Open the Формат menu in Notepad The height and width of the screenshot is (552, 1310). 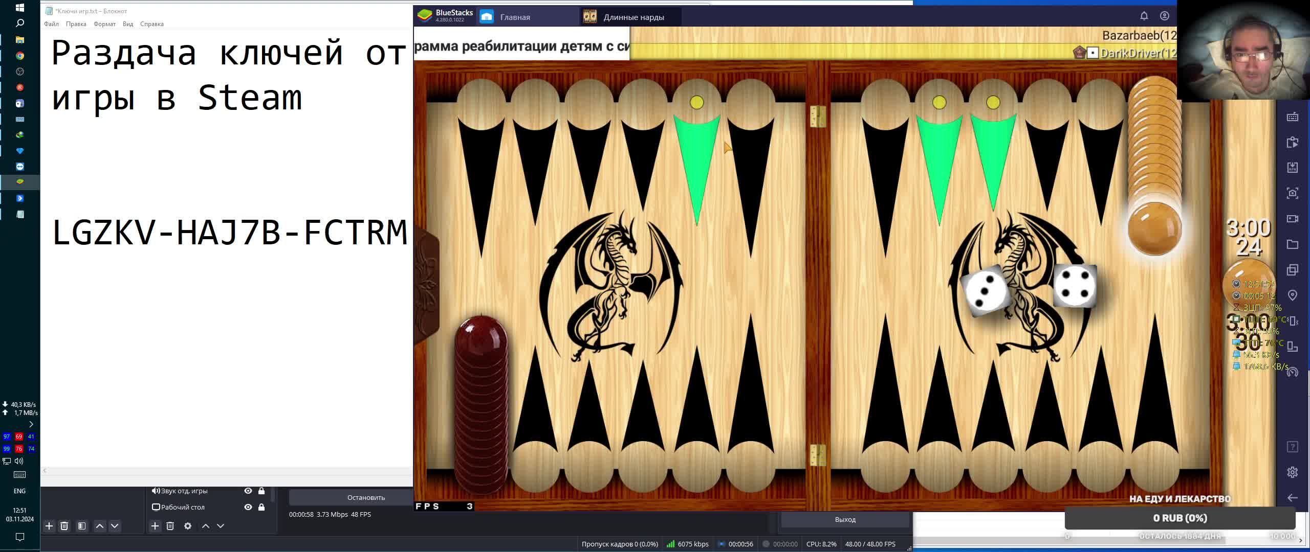[104, 24]
